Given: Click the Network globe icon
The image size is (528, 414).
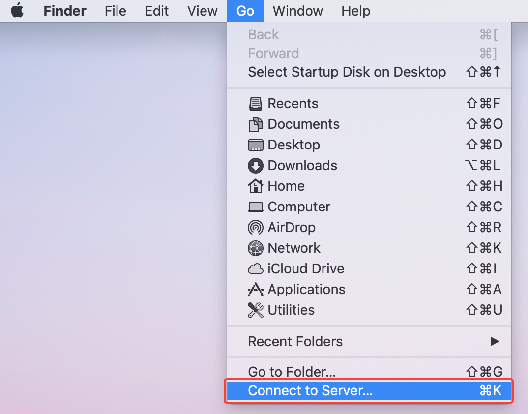Looking at the screenshot, I should coord(256,248).
